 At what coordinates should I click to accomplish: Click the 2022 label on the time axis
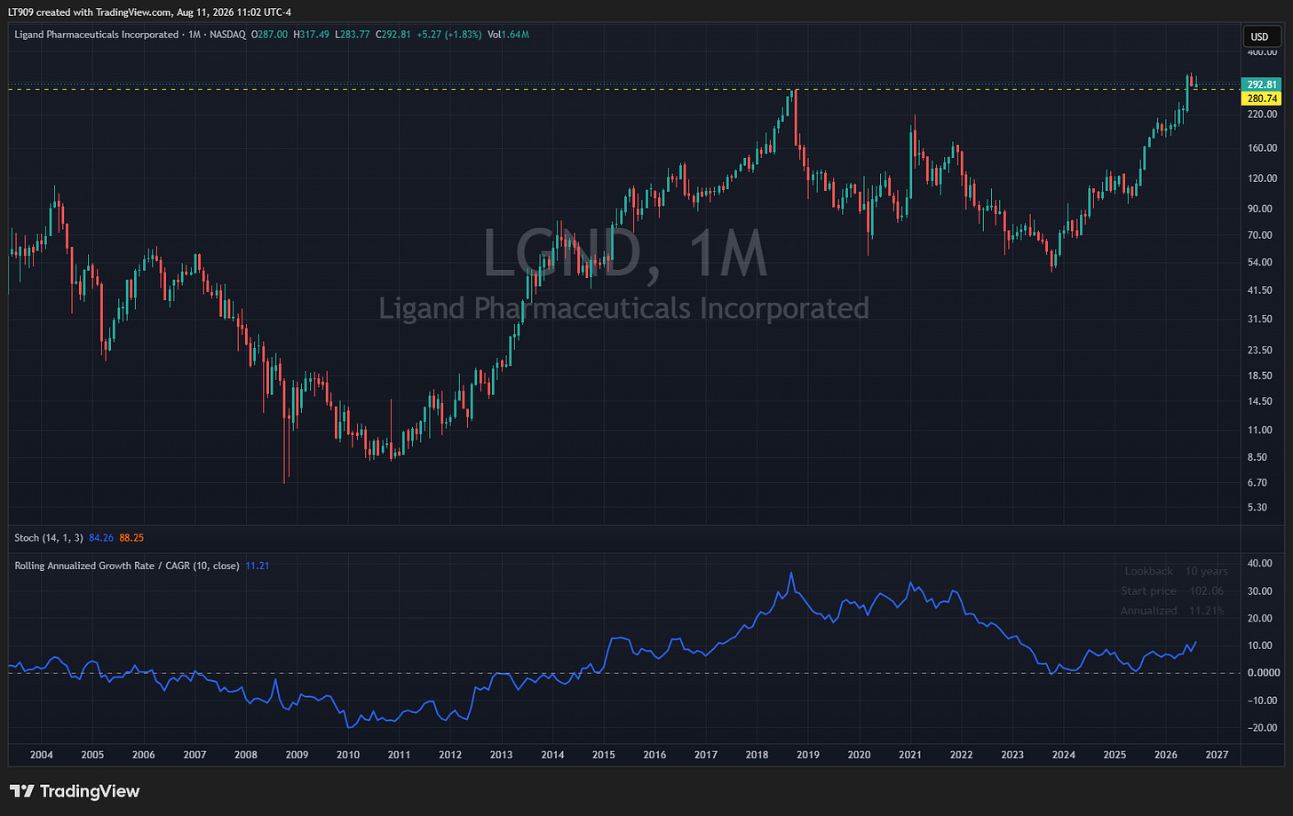pos(962,756)
